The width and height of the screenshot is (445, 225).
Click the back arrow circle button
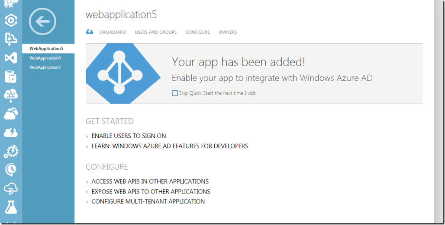coord(42,22)
